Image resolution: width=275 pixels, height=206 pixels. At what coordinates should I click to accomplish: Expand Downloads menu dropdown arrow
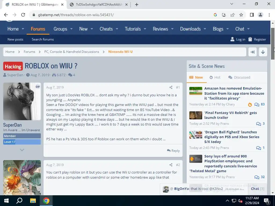[x=205, y=29]
